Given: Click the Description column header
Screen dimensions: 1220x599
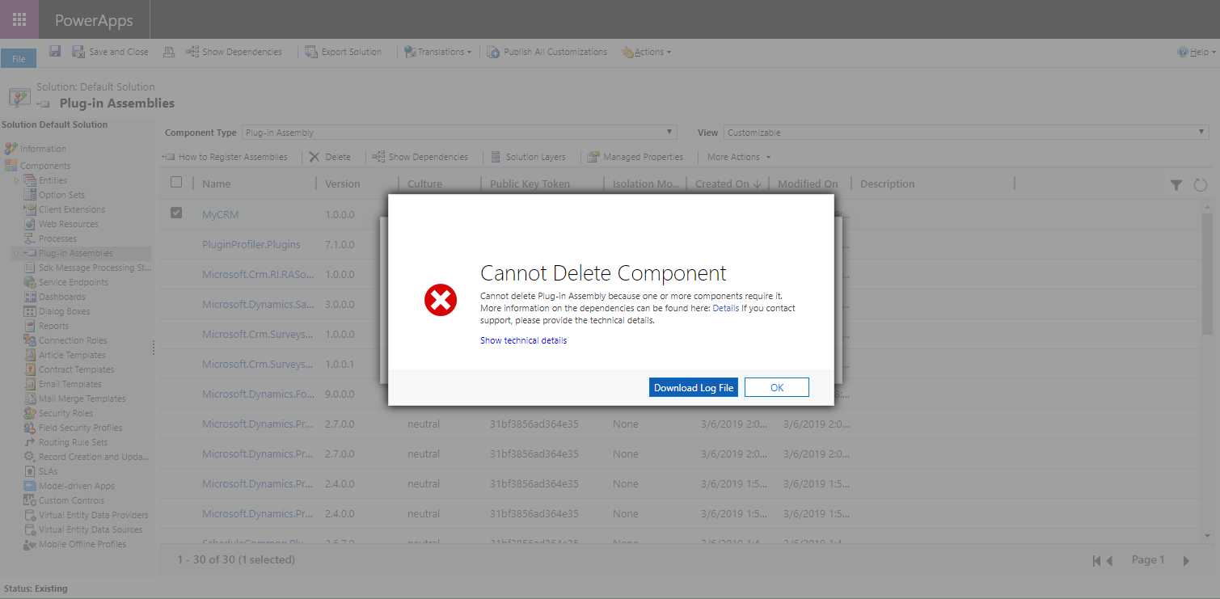Looking at the screenshot, I should (888, 184).
